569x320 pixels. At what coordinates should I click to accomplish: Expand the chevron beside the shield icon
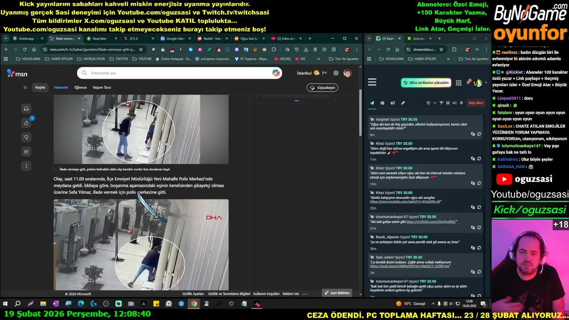tap(435, 103)
